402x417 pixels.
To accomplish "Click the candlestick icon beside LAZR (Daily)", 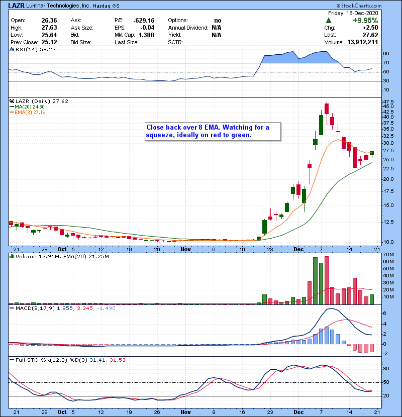I will tap(12, 101).
